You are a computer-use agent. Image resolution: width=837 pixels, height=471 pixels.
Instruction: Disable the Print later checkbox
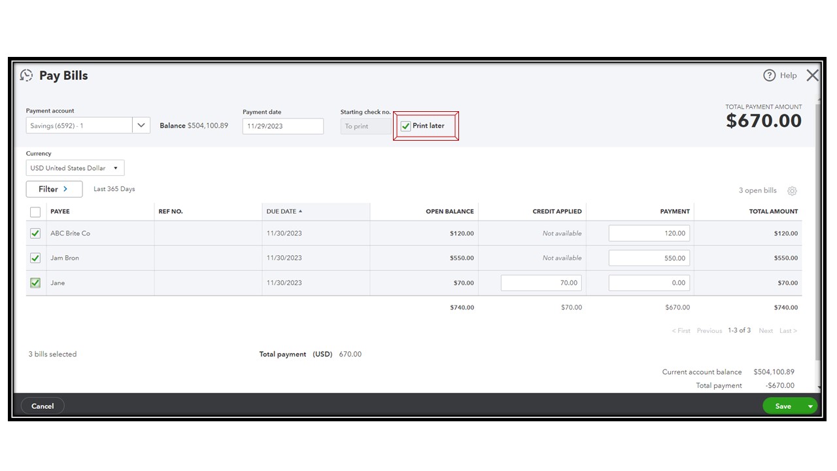[x=405, y=126]
